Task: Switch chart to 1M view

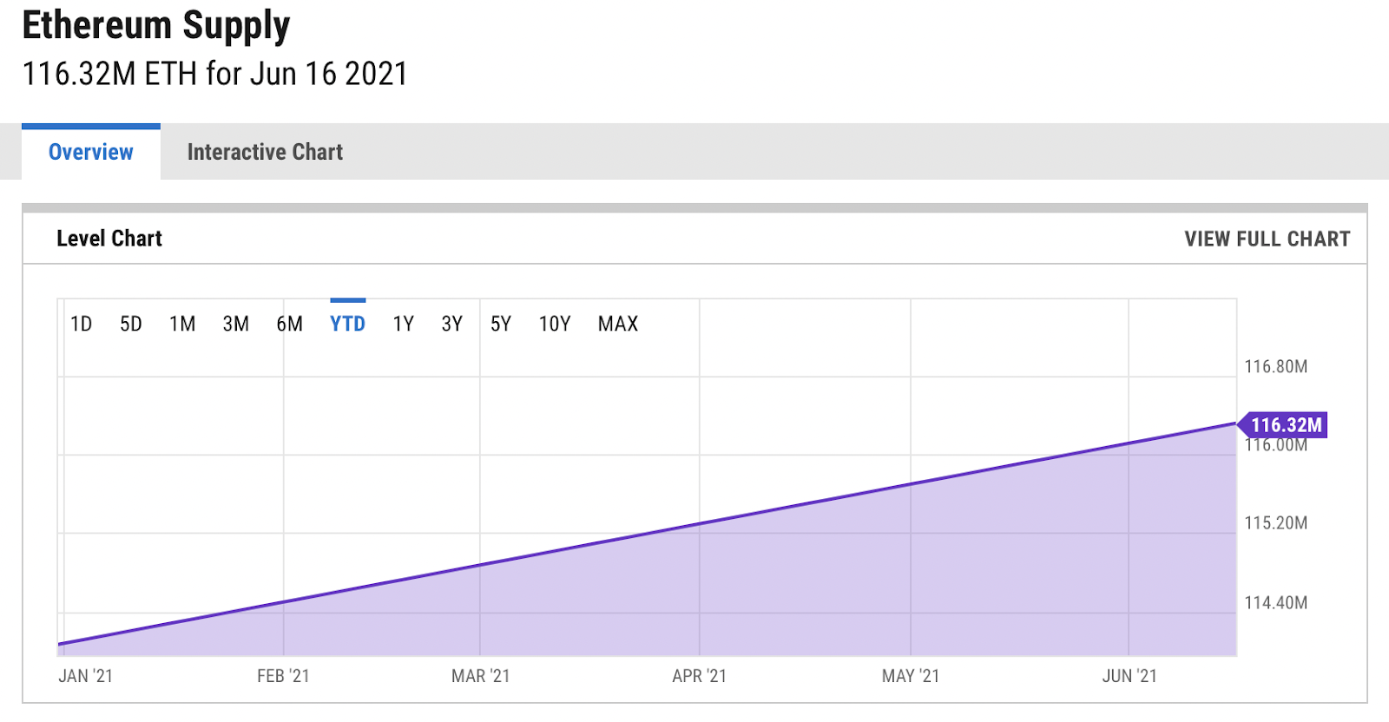Action: click(183, 324)
